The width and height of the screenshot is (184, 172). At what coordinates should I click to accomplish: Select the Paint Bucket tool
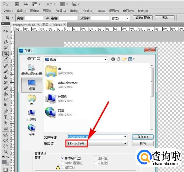point(5,94)
